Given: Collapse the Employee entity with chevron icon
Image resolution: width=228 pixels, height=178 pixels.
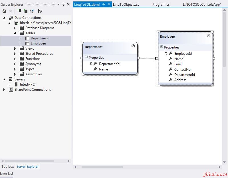Looking at the screenshot, I should pyautogui.click(x=208, y=35).
